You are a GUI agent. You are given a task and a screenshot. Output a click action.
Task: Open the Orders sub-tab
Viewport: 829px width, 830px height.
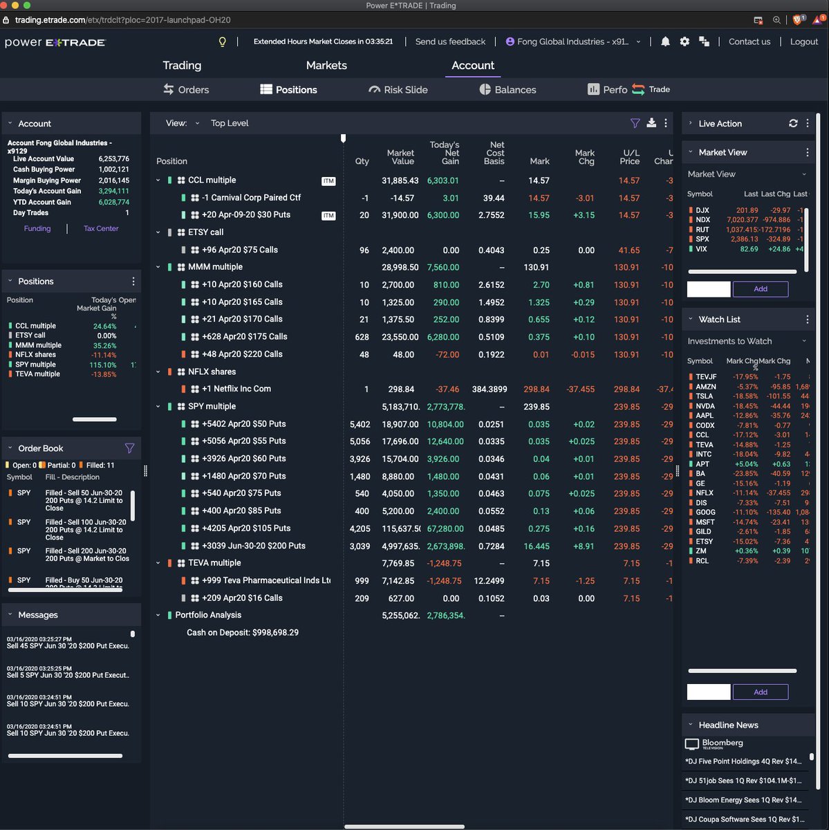(186, 89)
